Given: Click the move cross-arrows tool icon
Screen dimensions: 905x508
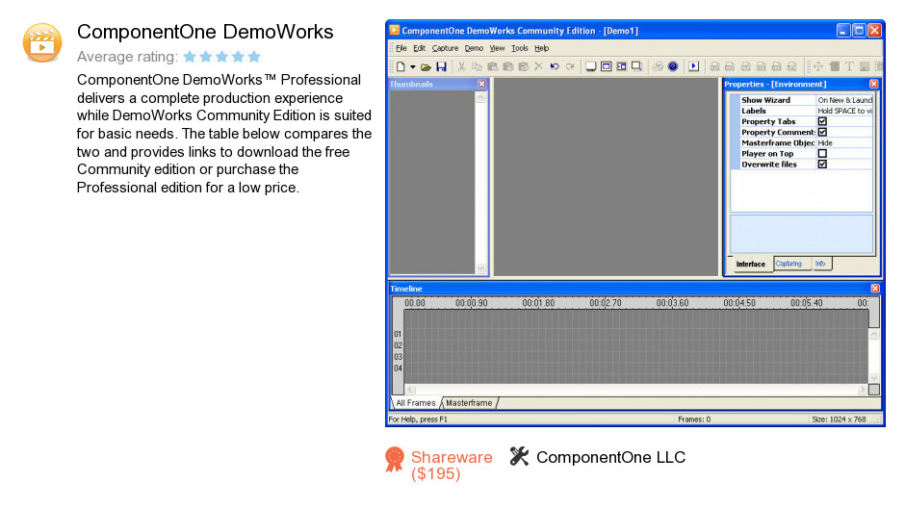Looking at the screenshot, I should pos(818,67).
